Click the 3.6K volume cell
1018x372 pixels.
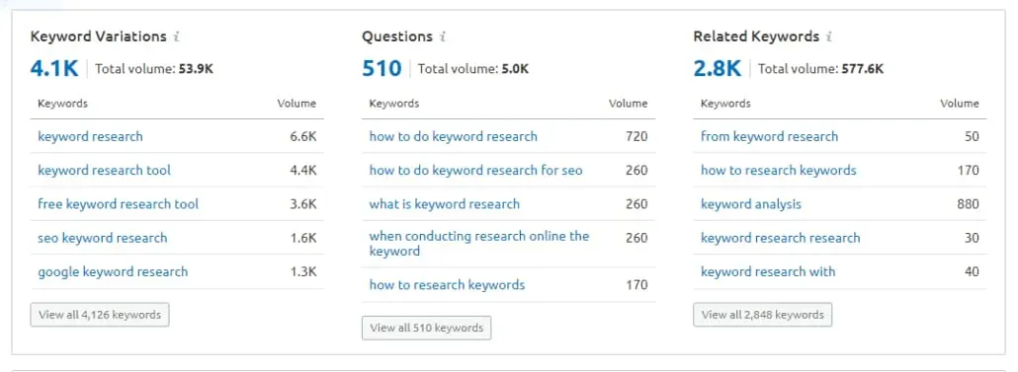click(x=303, y=204)
